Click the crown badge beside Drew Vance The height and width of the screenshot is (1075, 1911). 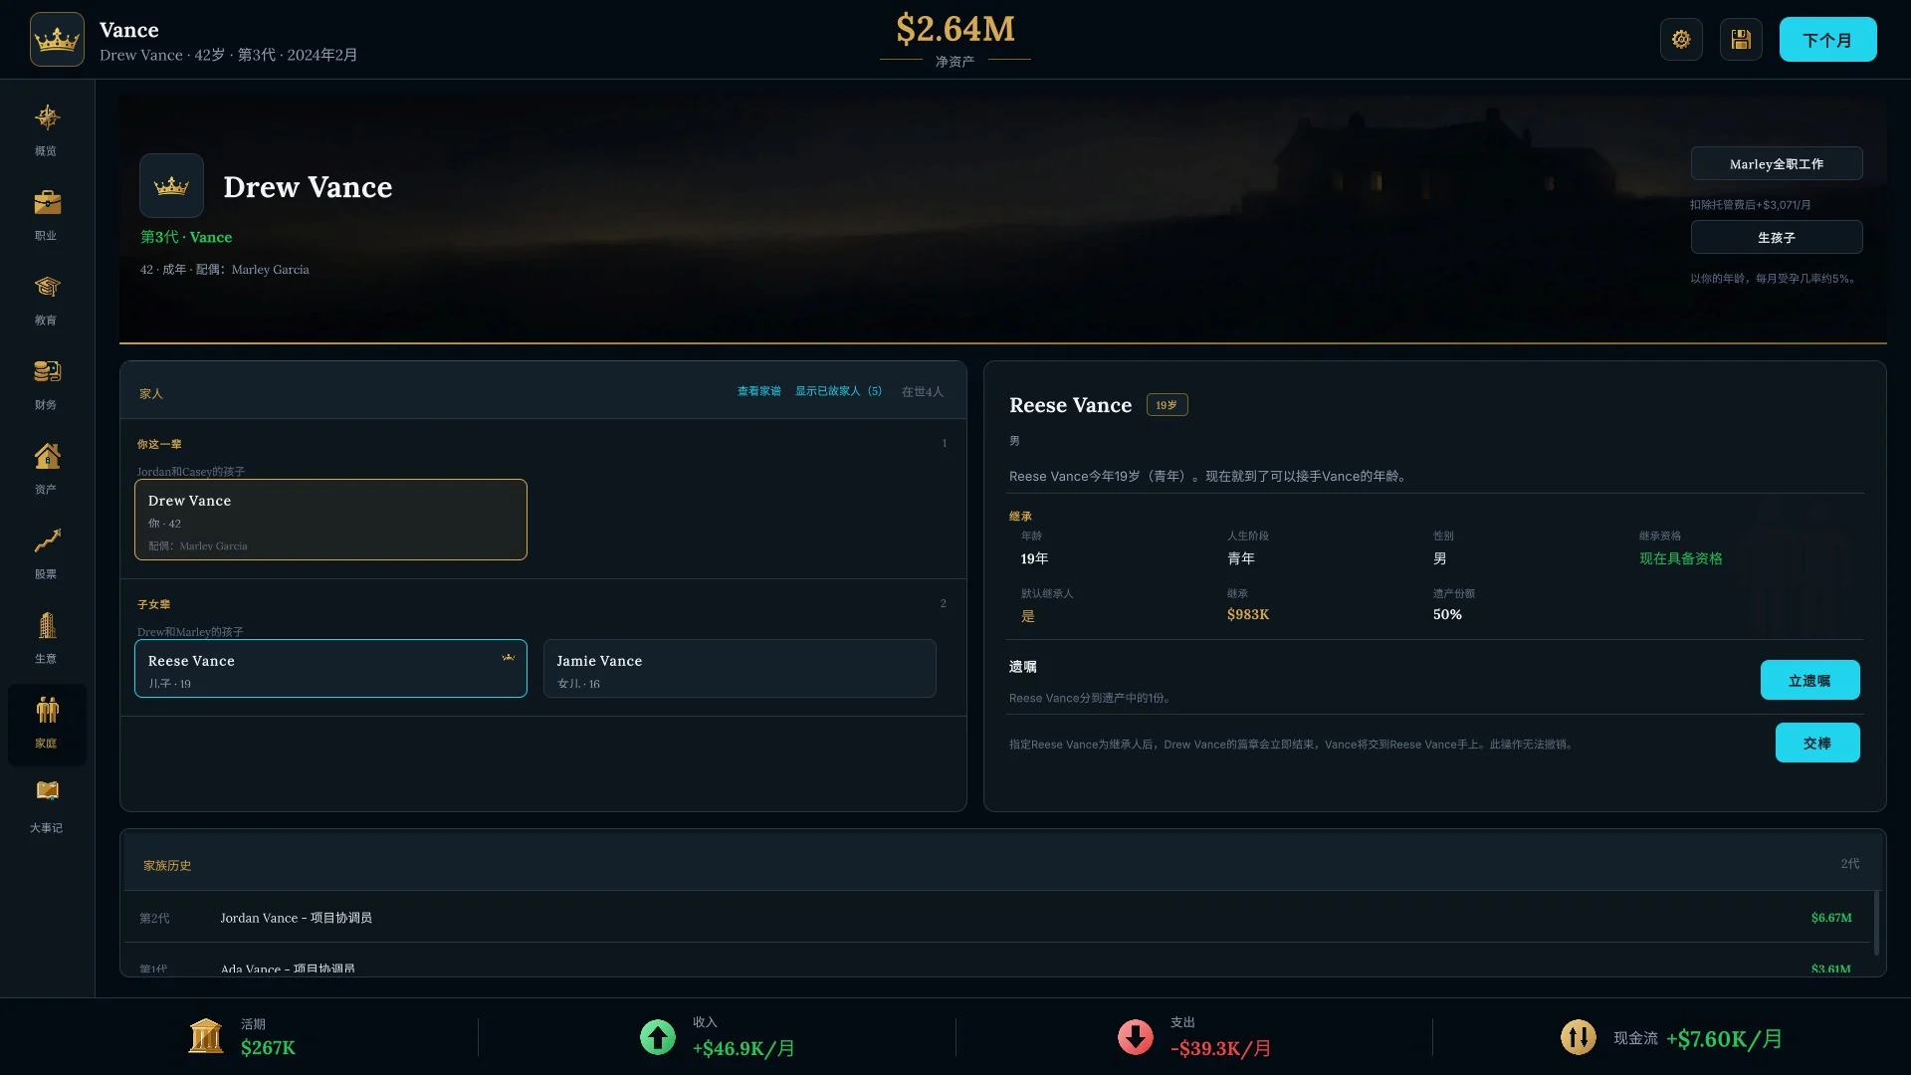pyautogui.click(x=171, y=186)
